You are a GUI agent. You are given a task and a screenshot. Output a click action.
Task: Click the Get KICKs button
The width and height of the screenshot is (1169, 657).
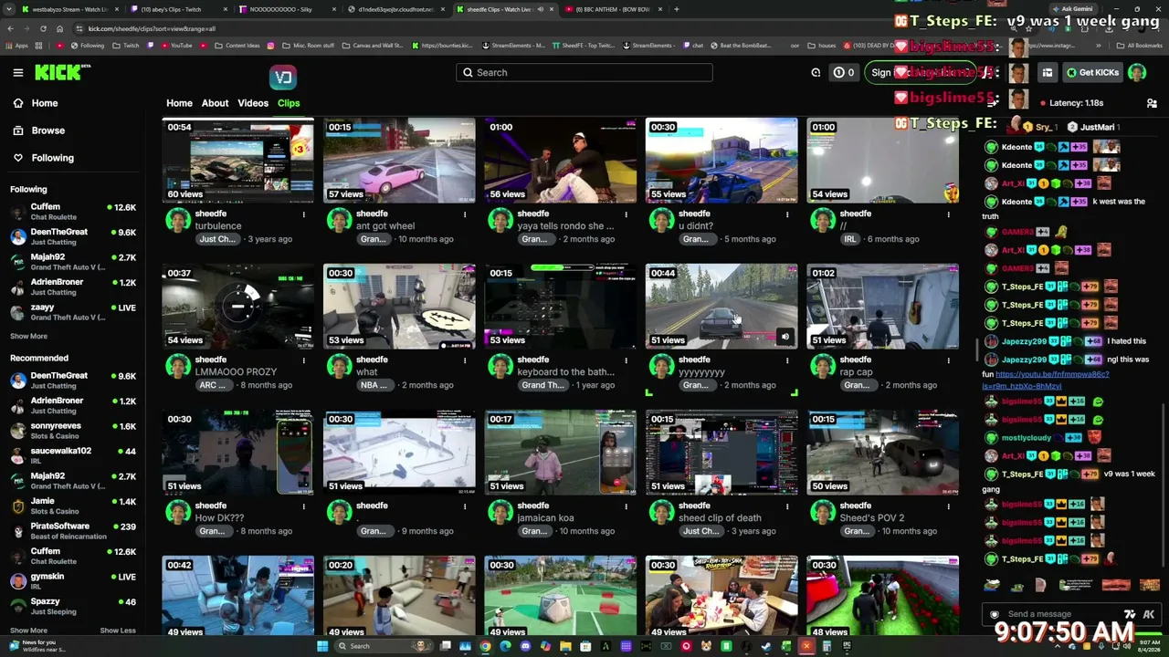[x=1092, y=73]
